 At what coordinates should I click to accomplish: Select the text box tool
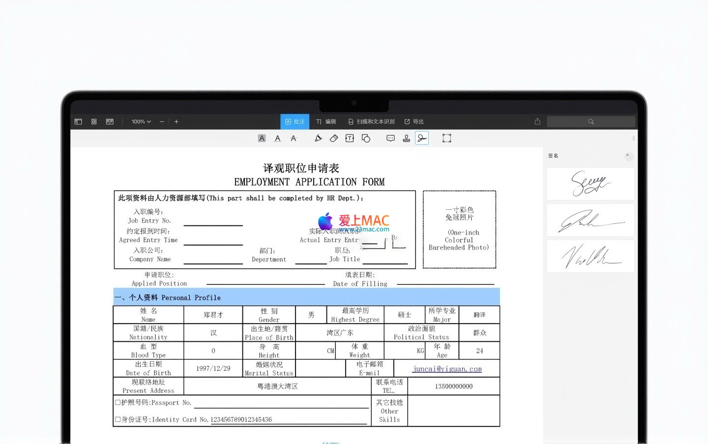pyautogui.click(x=350, y=139)
